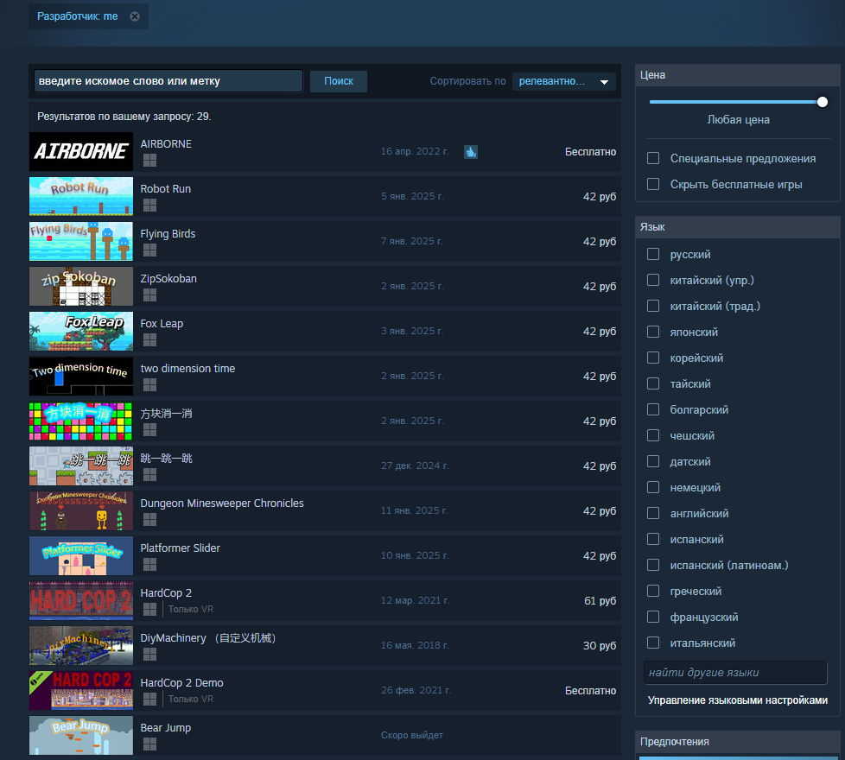Click the Windows icon under two dimension time
The image size is (845, 760).
pyautogui.click(x=149, y=384)
